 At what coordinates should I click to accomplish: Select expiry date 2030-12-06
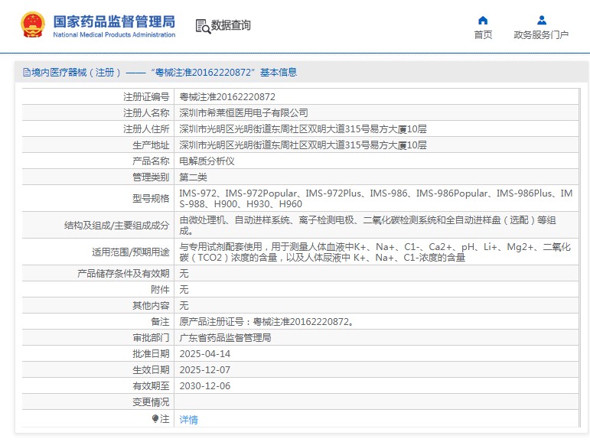click(204, 386)
